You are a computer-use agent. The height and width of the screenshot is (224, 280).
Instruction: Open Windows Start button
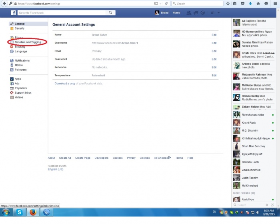click(x=6, y=212)
